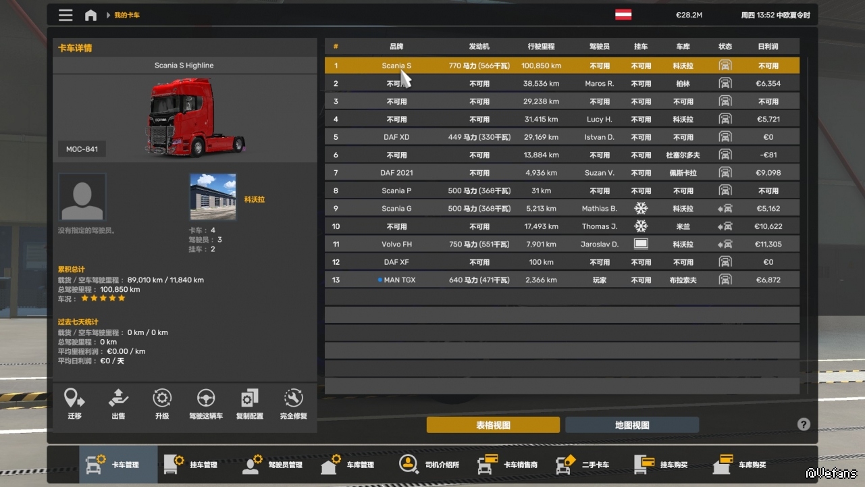Select the 'DAF XF' brand cell
This screenshot has width=865, height=487.
coord(396,262)
